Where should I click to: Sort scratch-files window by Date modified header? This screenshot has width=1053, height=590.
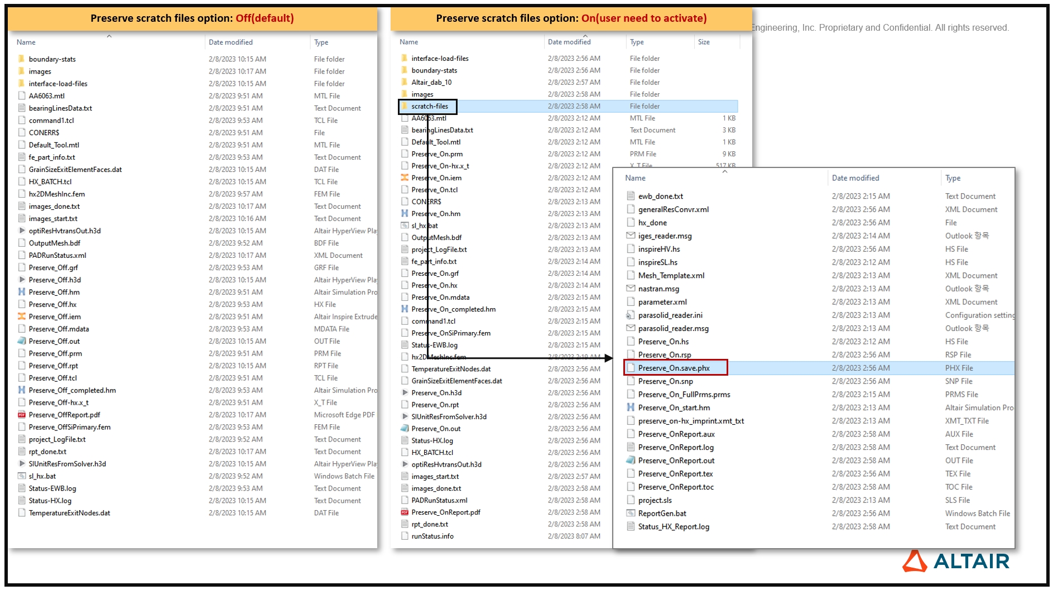855,178
